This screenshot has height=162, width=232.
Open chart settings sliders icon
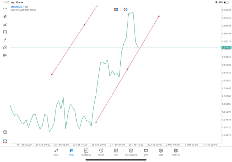(x=5, y=32)
